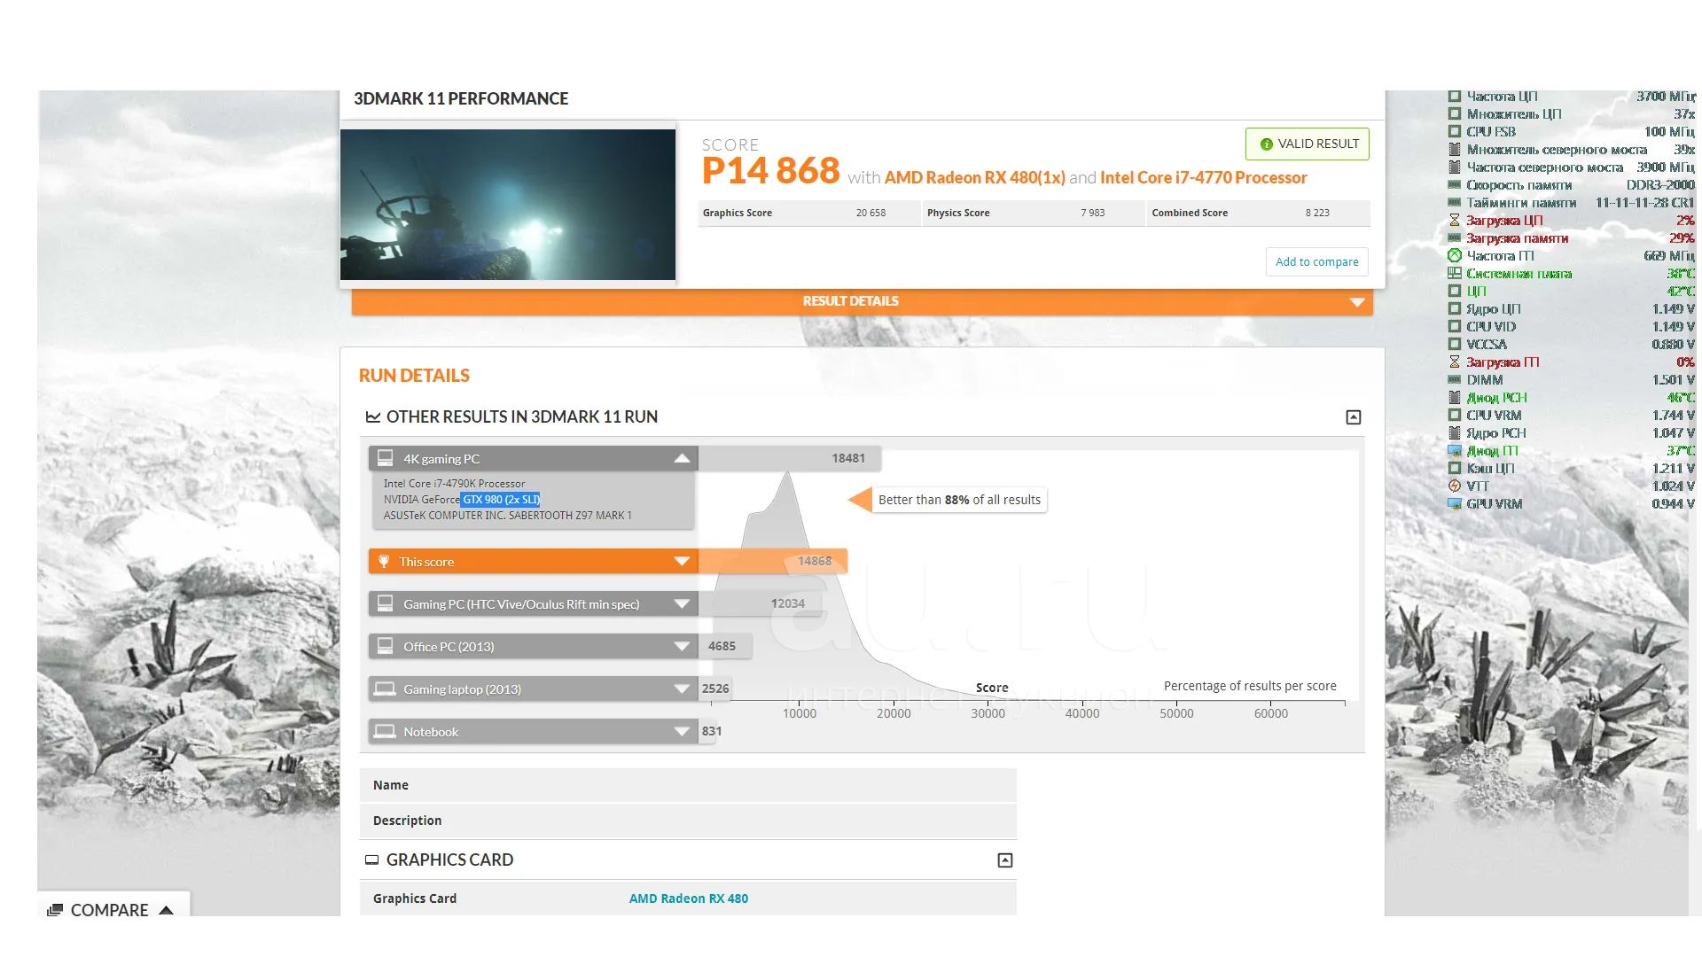Click the Description field row
The image size is (1702, 957).
pos(688,821)
